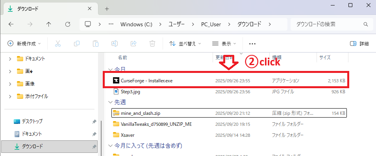This screenshot has width=376, height=156.
Task: Click the 2,153 KB size value
Action: click(337, 81)
